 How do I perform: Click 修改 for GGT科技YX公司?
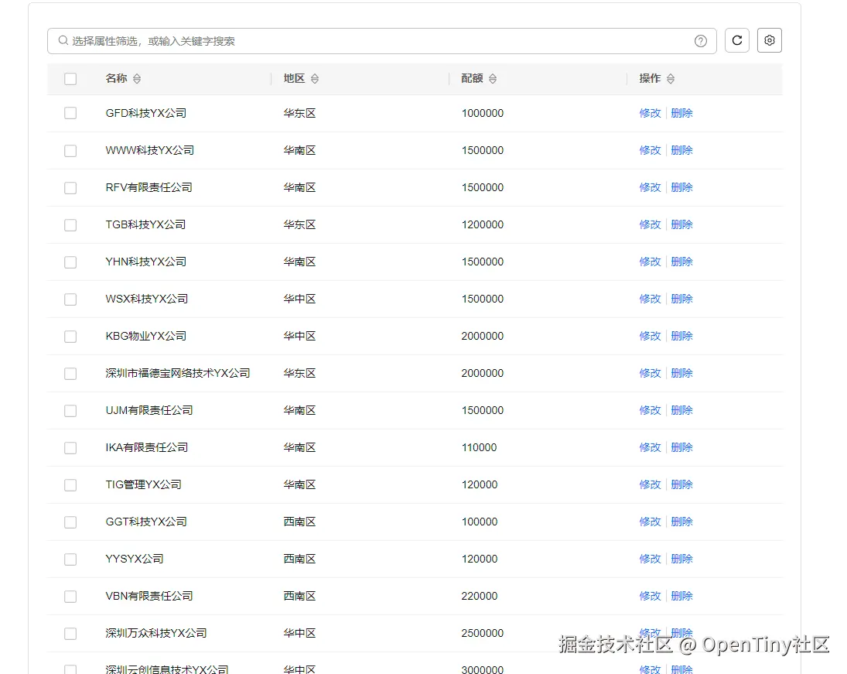pyautogui.click(x=650, y=522)
